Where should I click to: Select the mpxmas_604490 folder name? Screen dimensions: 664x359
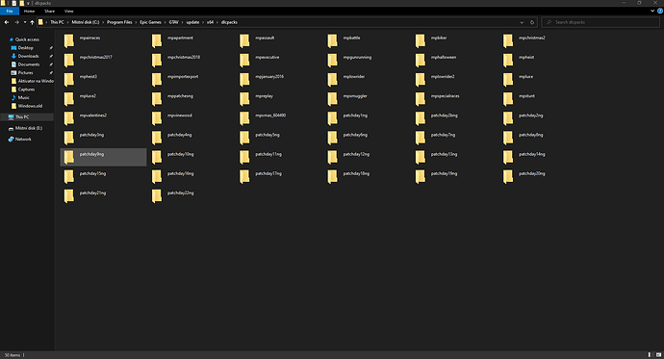pos(270,115)
